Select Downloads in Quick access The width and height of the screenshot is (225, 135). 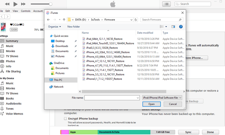point(62,46)
